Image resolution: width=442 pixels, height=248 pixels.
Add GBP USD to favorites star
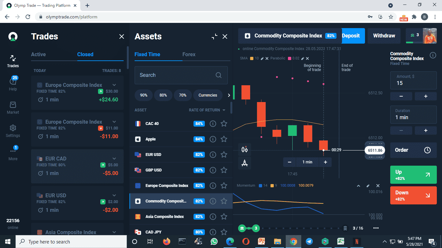coord(224,170)
